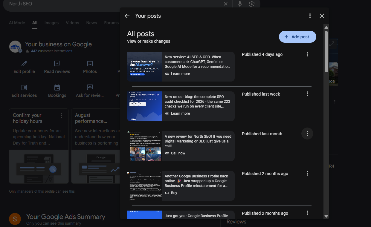
Task: Click the posts dialog scrollbar thumb
Action: [x=326, y=51]
